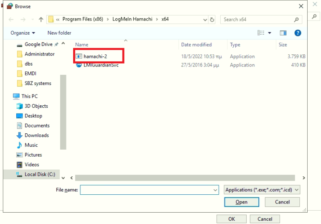Expand the File name history dropdown

[215, 190]
